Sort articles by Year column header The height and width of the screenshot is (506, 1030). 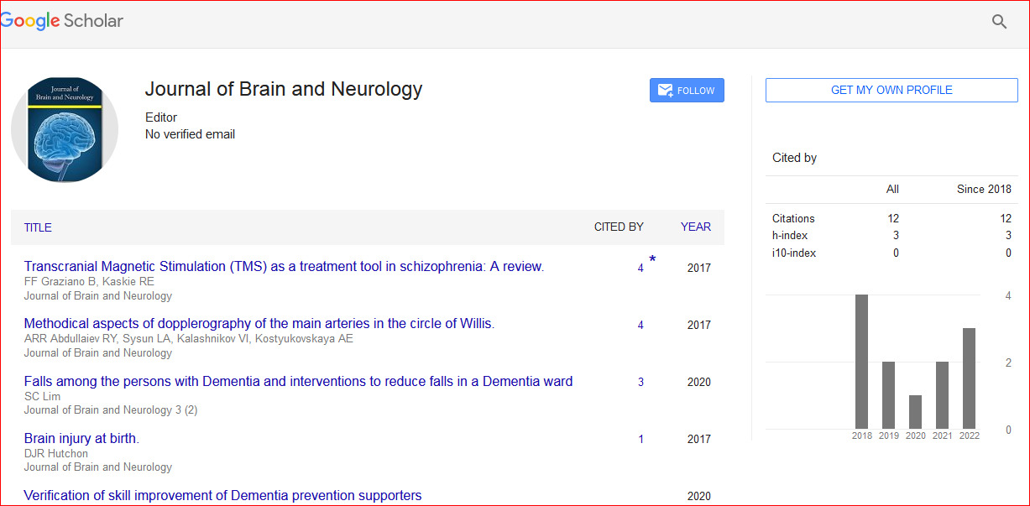[695, 227]
